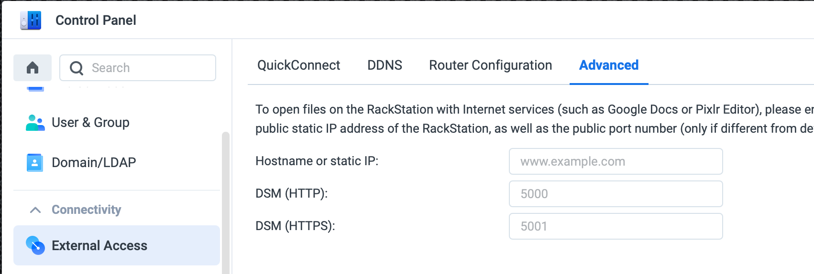
Task: Switch to the QuickConnect tab
Action: [x=298, y=65]
